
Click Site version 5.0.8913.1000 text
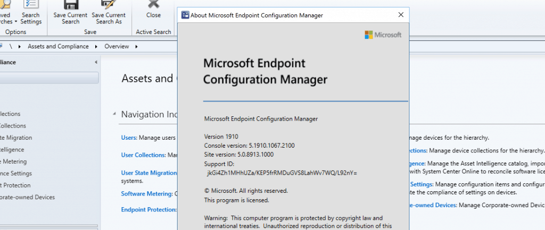click(239, 155)
